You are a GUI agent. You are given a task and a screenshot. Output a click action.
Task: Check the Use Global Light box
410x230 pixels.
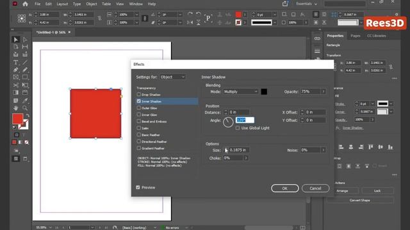tap(238, 128)
